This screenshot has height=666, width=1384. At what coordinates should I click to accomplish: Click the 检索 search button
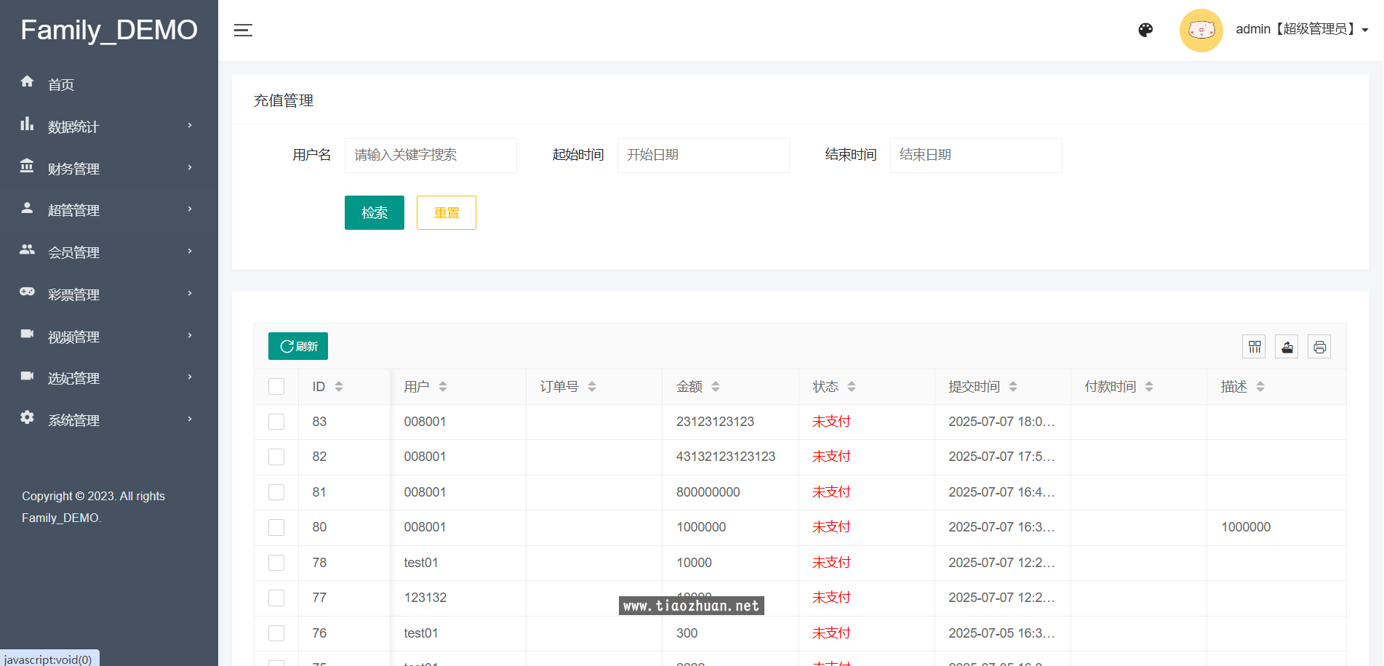(x=374, y=212)
